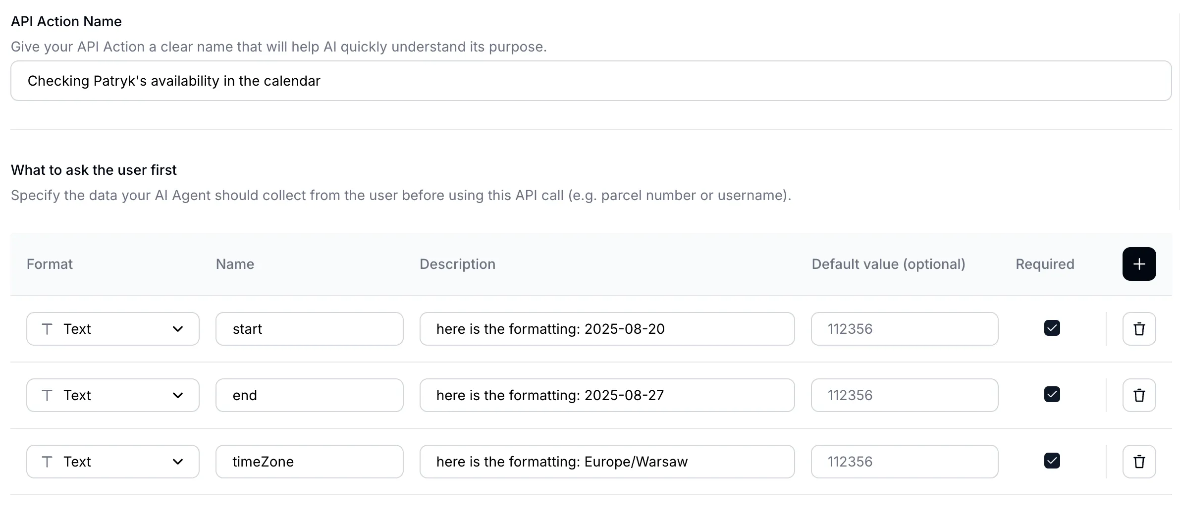Click the API Action Name input field

coord(590,81)
